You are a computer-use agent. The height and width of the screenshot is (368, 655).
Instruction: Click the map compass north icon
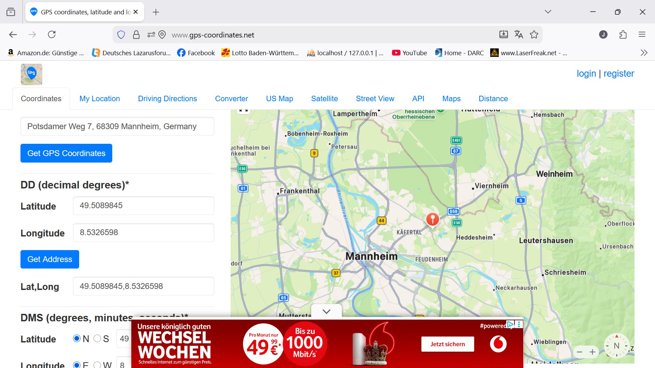[616, 346]
